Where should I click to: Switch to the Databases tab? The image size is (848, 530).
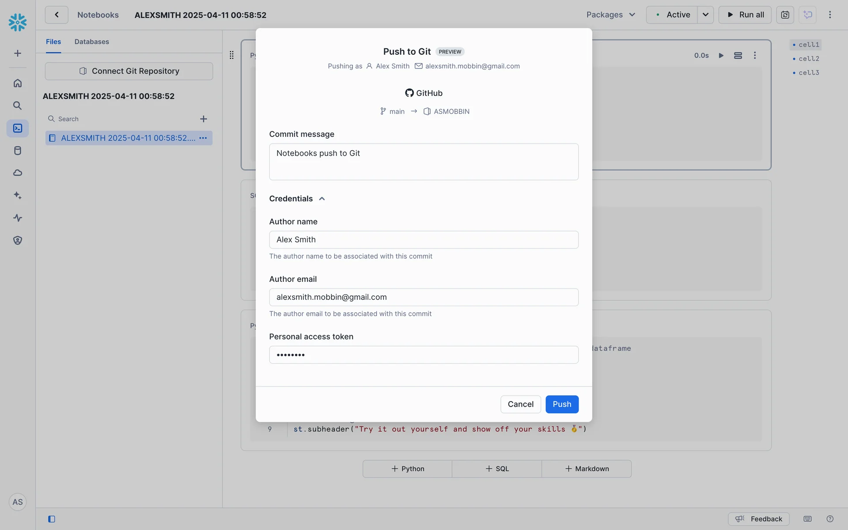(91, 42)
